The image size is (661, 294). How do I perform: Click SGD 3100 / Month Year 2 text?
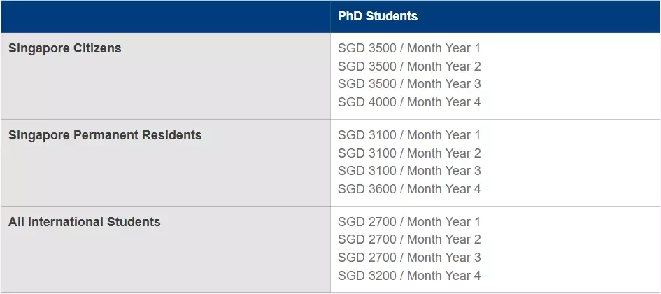[409, 153]
